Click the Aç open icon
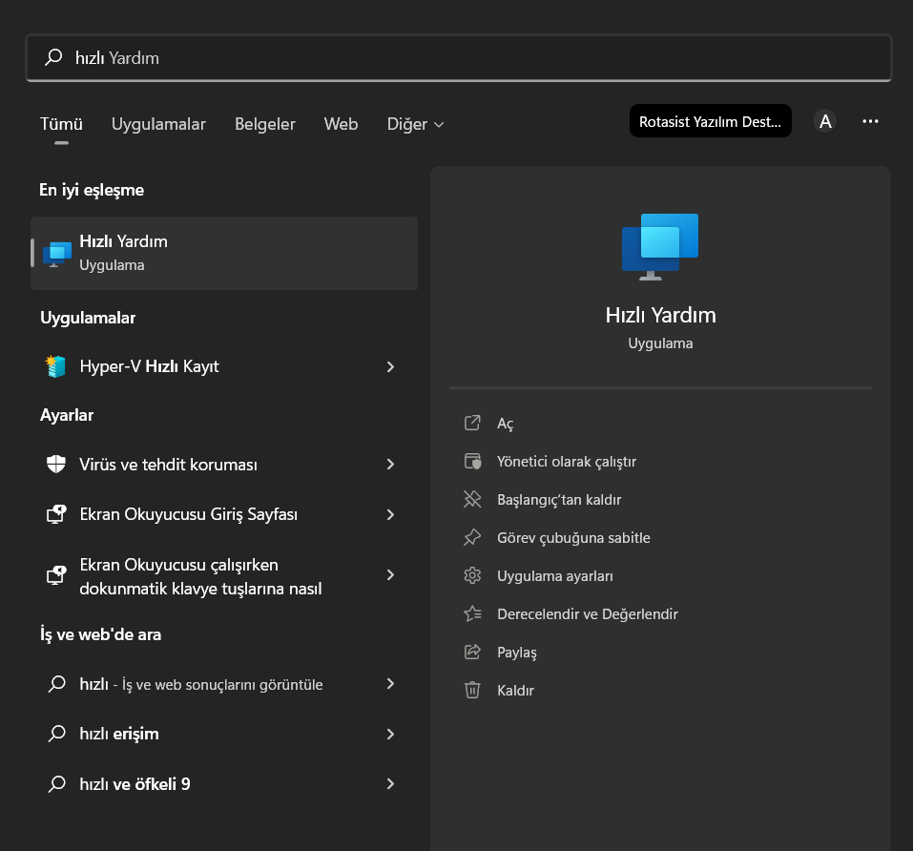The image size is (913, 851). tap(472, 423)
